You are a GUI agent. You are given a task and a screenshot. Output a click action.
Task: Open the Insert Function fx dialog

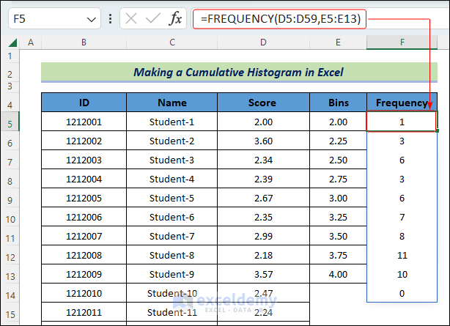pos(175,19)
